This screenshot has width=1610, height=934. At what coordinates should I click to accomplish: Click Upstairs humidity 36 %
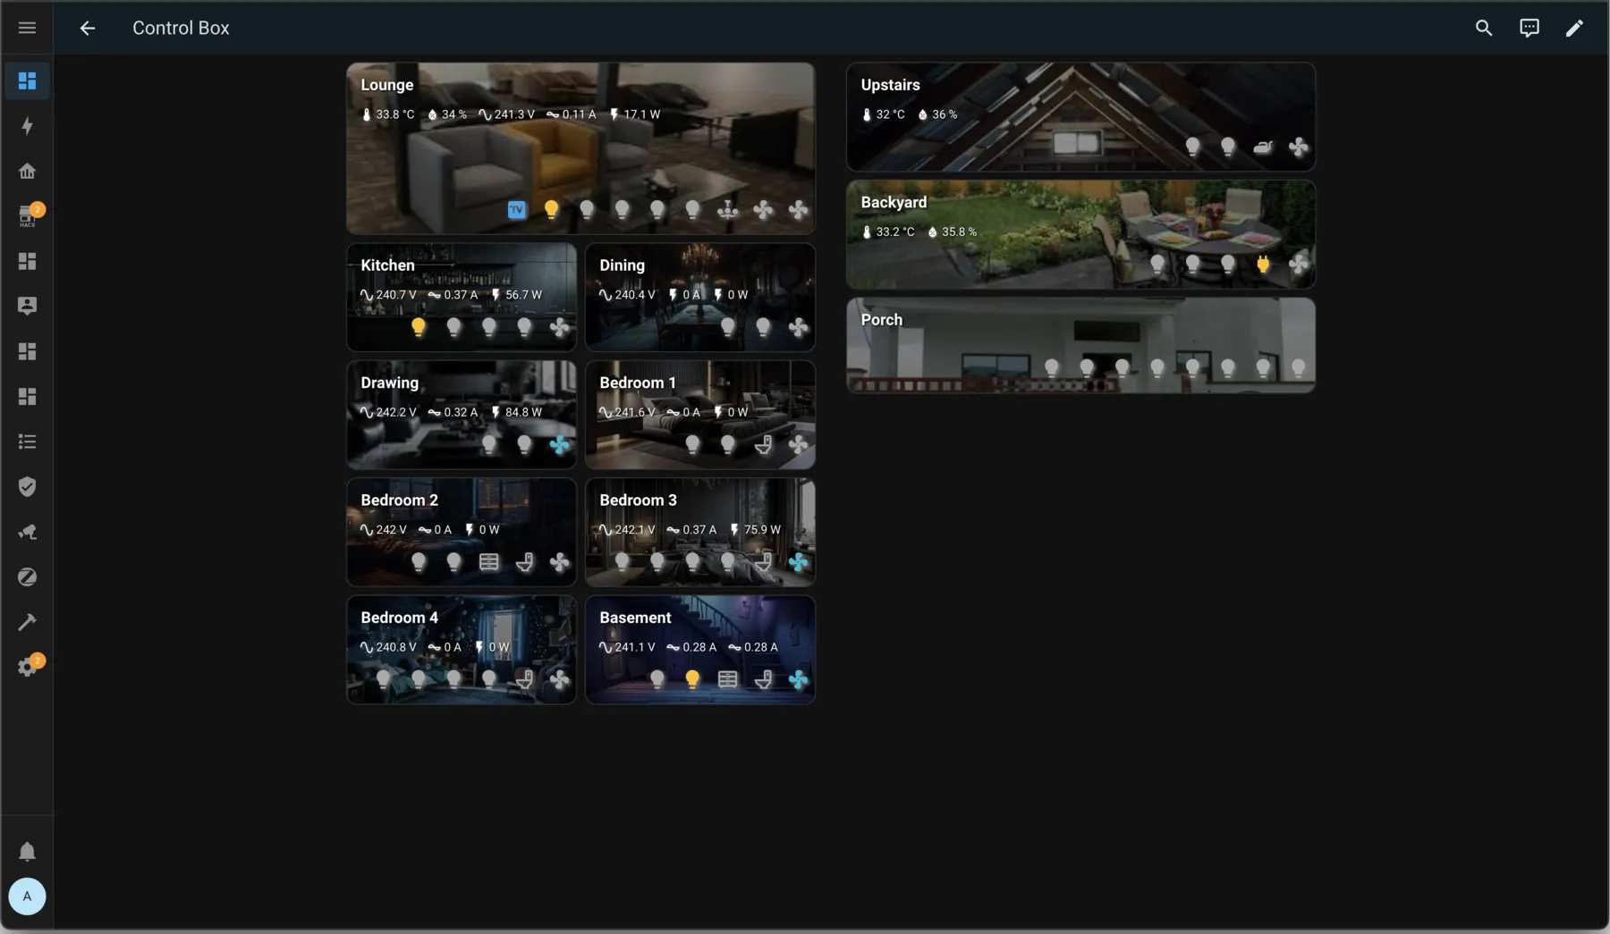(937, 114)
